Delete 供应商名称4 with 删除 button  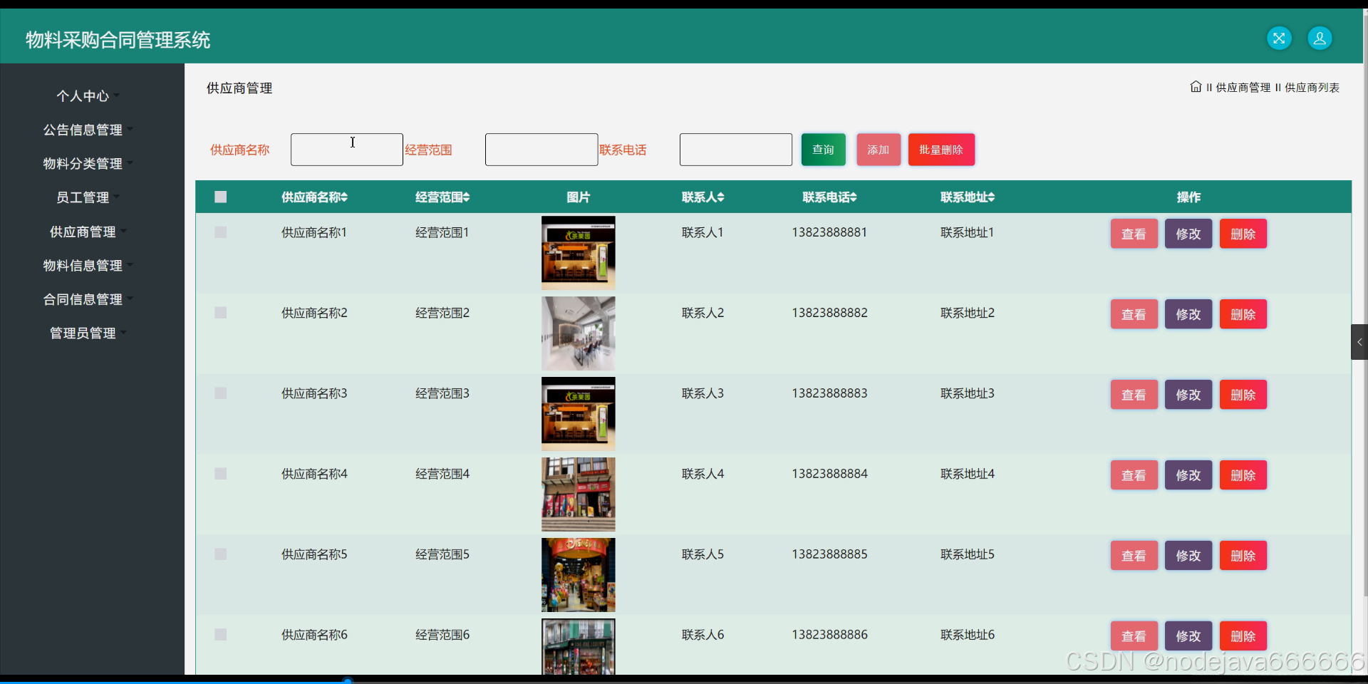pos(1243,475)
